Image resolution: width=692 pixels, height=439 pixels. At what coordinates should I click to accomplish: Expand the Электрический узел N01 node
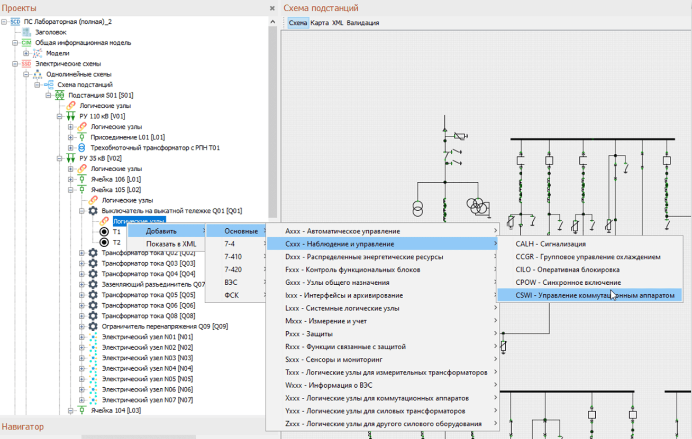pyautogui.click(x=82, y=337)
